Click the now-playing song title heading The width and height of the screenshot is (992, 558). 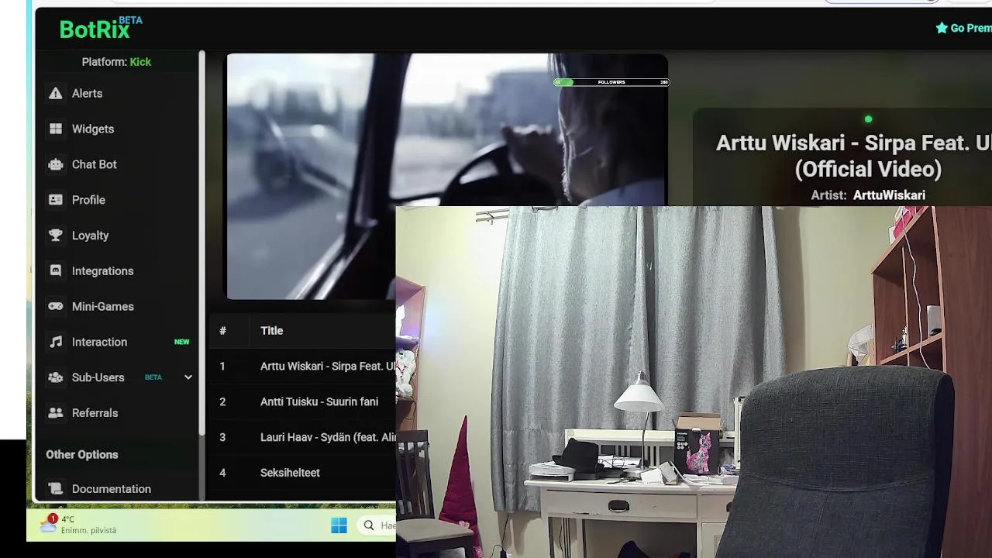click(x=854, y=156)
